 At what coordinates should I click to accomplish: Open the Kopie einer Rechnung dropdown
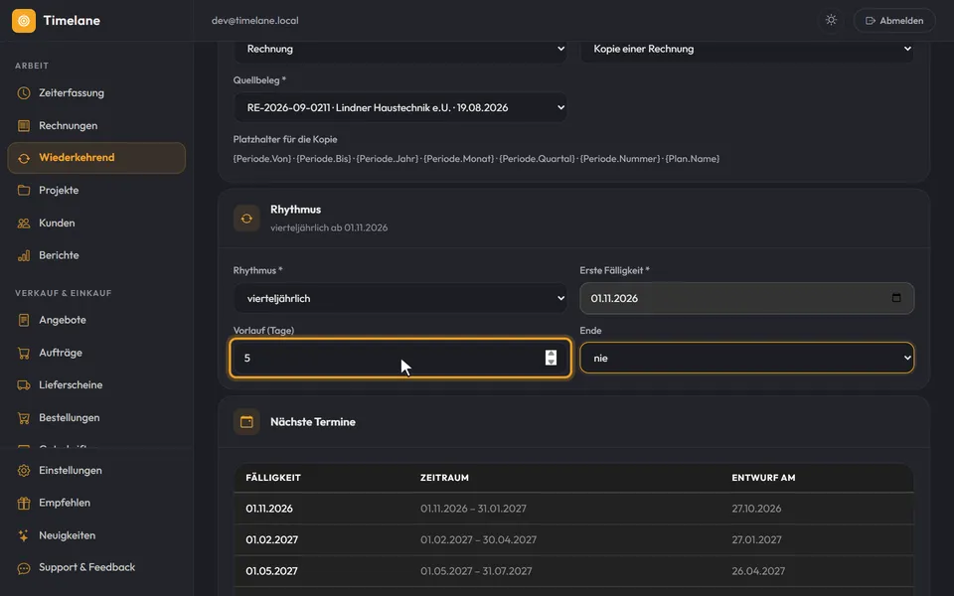pyautogui.click(x=747, y=50)
